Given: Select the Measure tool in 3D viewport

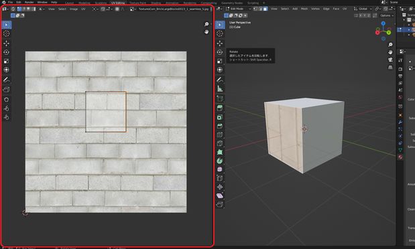Looking at the screenshot, I should (220, 88).
